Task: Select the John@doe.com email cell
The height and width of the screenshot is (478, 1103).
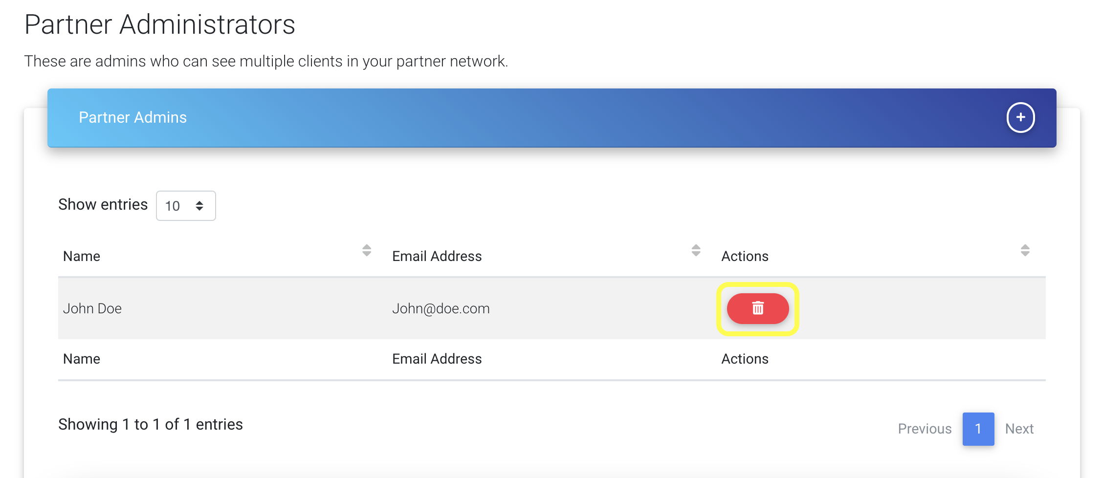Action: pos(441,308)
